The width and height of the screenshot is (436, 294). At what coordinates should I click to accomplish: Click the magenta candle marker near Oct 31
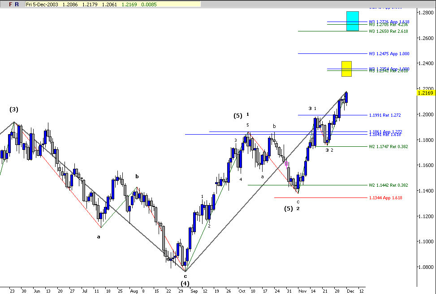pos(286,164)
